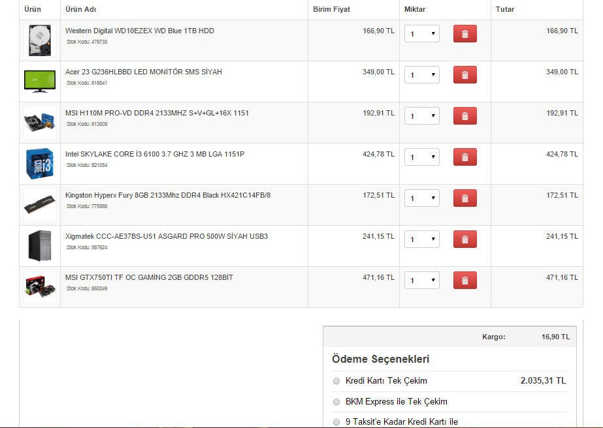Screen dimensions: 603x428
Task: Open the Western Digital hard drive thumbnail
Action: coord(40,40)
